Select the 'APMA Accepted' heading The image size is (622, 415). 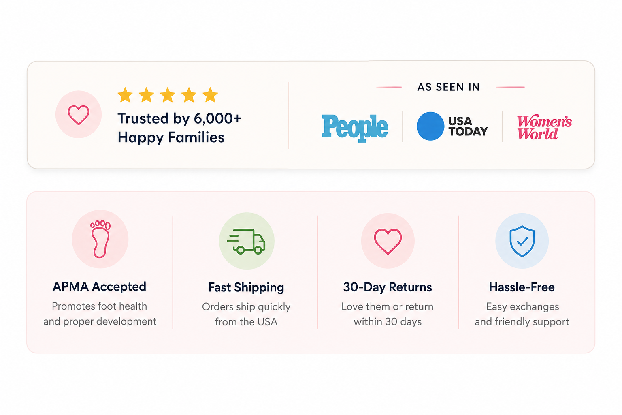100,287
